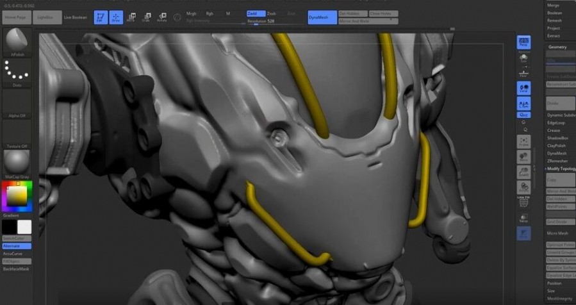Click Close Holes in the top bar
Viewport: 576px width, 305px height.
pos(384,13)
